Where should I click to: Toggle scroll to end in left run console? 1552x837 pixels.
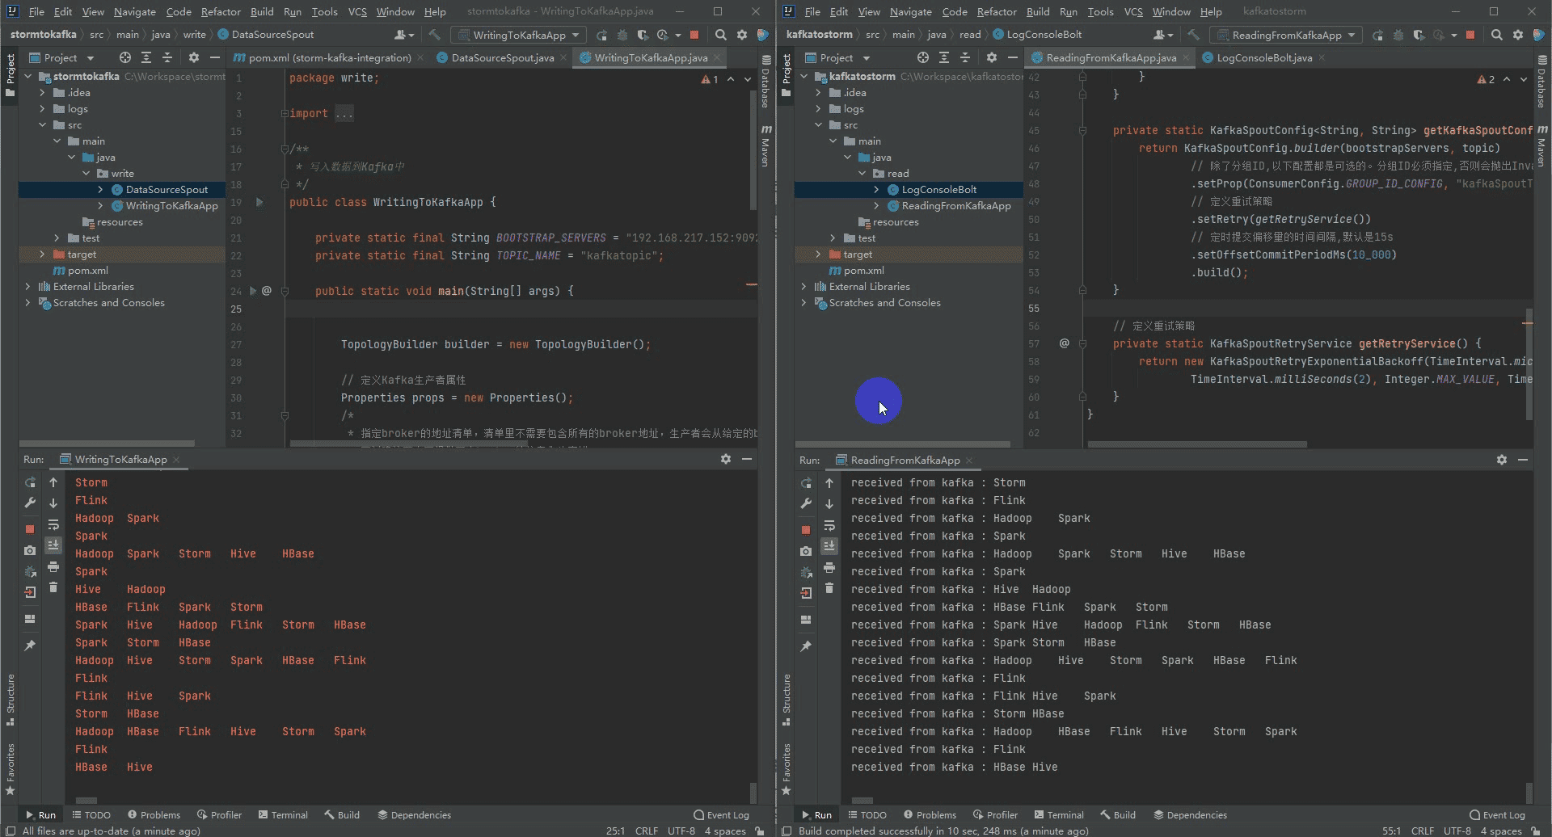(53, 545)
